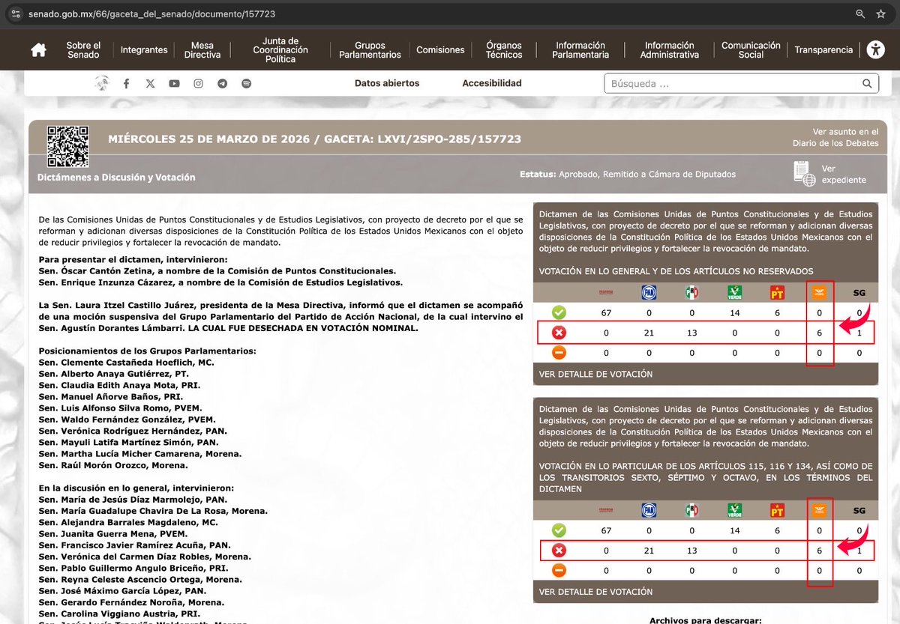
Task: Click the browser site information icon
Action: tap(16, 13)
